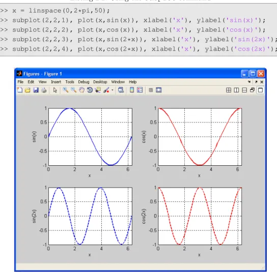Click the dashed red cos(2x) plot
277x272 pixels.
click(200, 216)
